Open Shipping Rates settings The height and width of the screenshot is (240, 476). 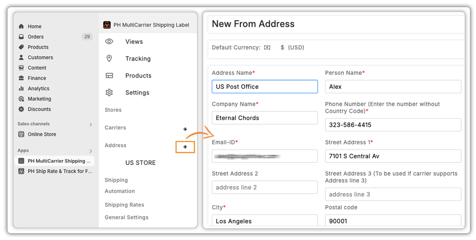[124, 205]
